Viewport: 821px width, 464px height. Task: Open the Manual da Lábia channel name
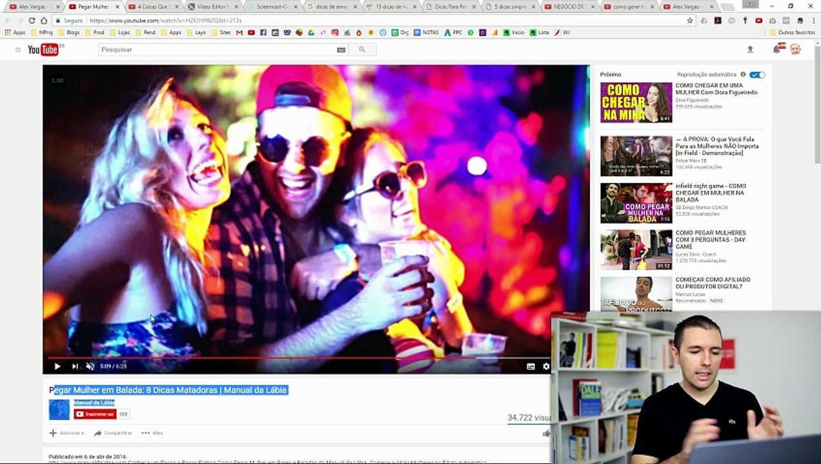point(94,402)
